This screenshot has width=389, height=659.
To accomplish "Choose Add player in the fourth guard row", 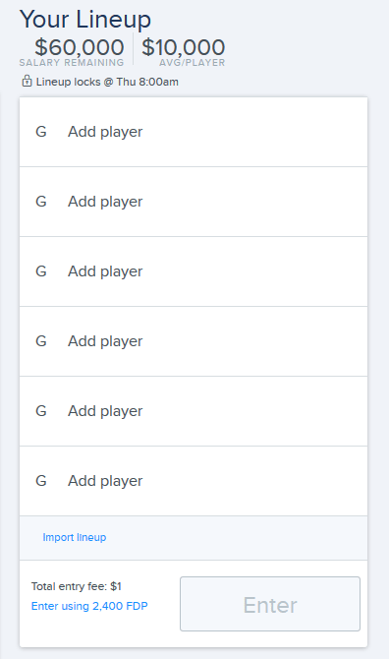I will point(105,341).
